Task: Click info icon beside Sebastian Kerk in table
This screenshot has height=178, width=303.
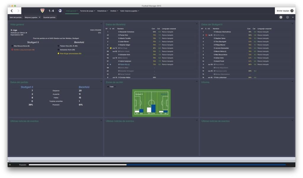Action: (119, 55)
